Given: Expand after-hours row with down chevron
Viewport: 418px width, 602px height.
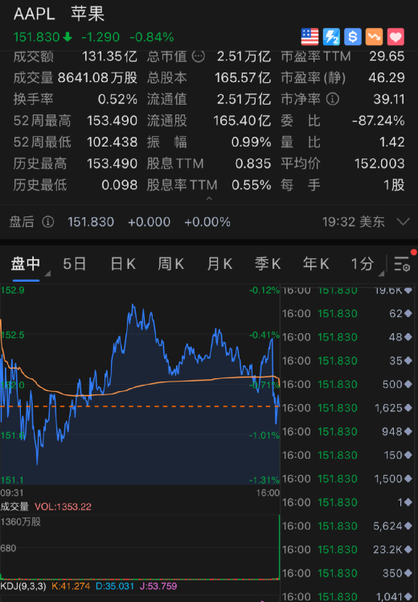Looking at the screenshot, I should click(x=404, y=221).
